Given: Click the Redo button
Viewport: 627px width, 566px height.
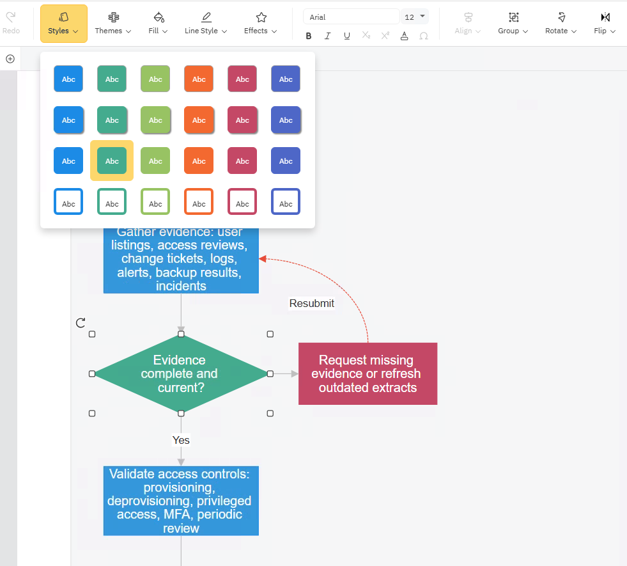Looking at the screenshot, I should 11,23.
